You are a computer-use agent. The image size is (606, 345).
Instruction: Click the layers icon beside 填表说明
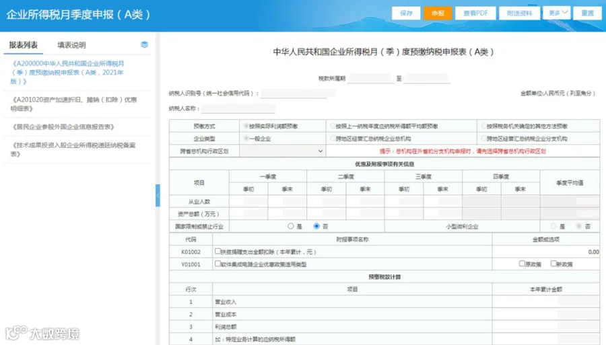point(144,45)
